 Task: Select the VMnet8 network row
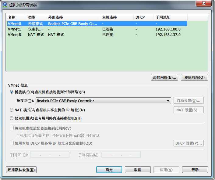pyautogui.click(x=97, y=34)
